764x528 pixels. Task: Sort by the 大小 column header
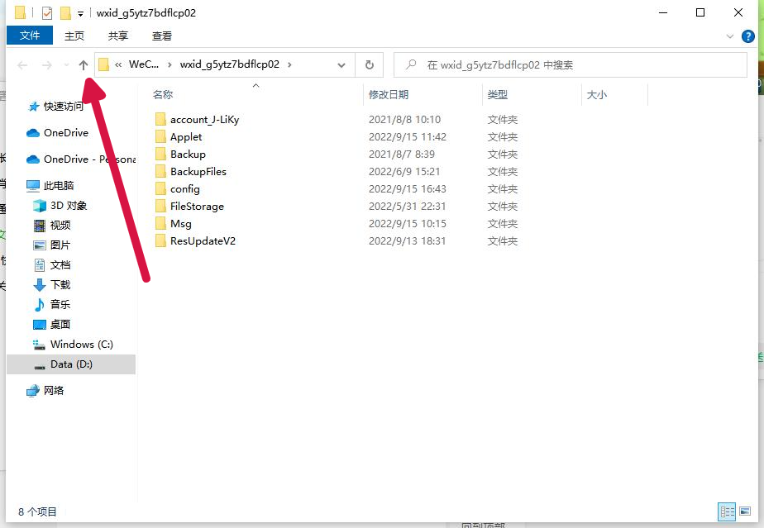[x=597, y=94]
